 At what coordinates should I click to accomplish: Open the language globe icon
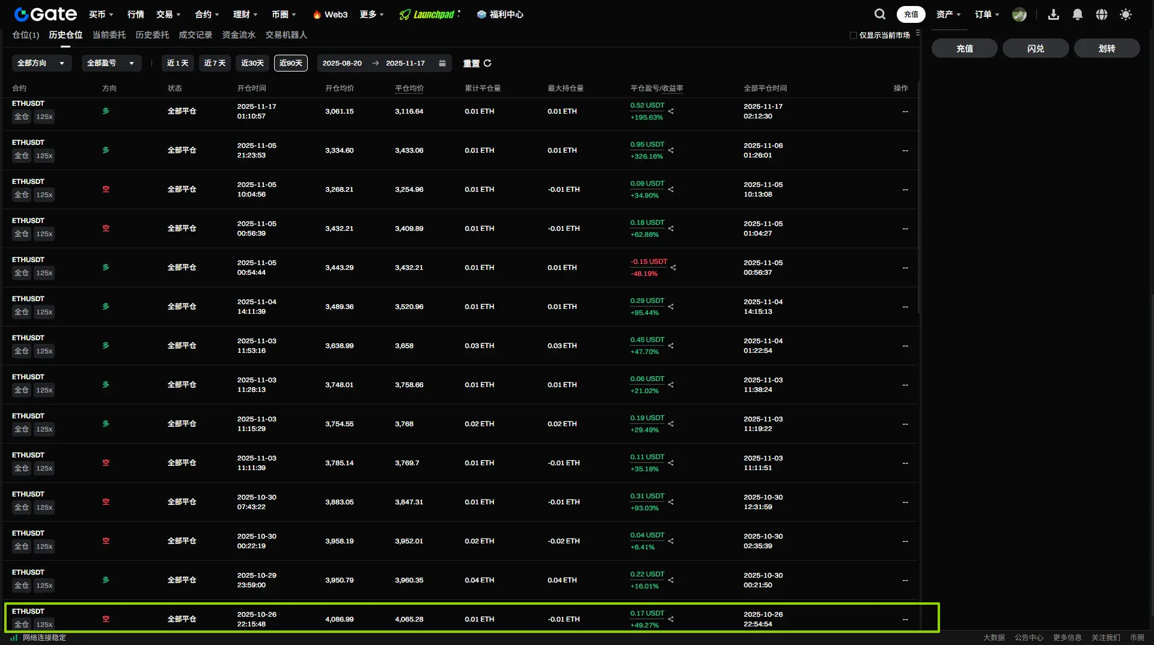pyautogui.click(x=1102, y=14)
